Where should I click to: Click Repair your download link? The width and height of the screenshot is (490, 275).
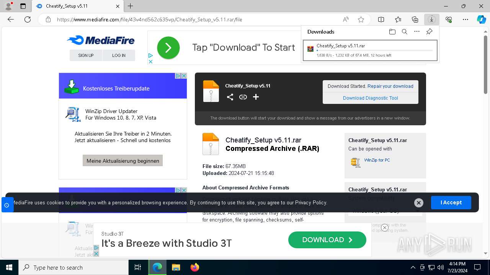(x=390, y=86)
